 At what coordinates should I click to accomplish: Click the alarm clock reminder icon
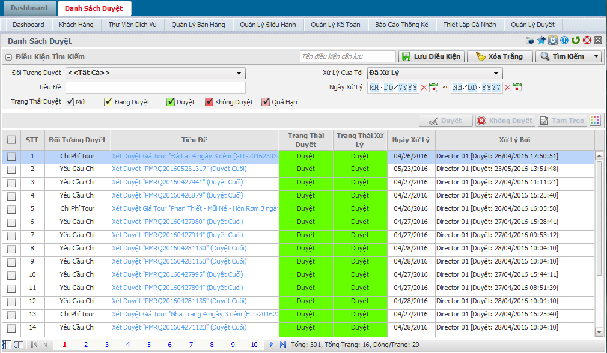click(x=553, y=41)
